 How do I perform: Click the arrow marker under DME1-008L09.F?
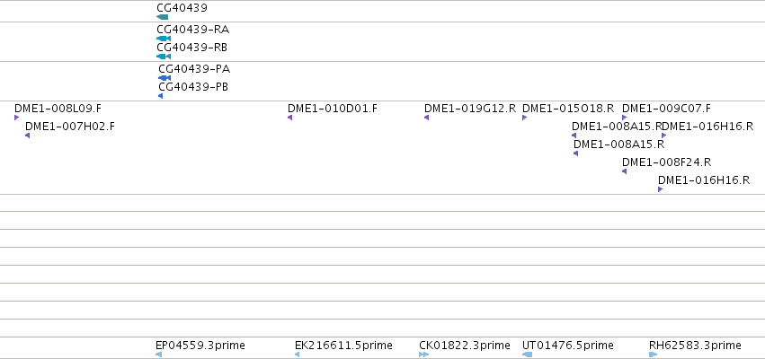point(16,118)
